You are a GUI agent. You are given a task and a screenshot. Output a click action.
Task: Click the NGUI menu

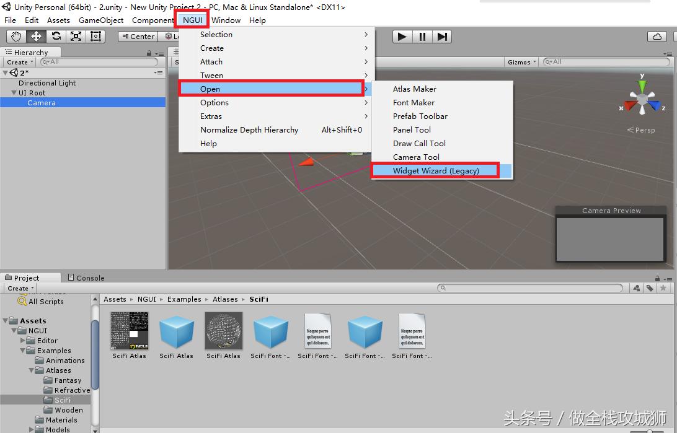coord(193,20)
